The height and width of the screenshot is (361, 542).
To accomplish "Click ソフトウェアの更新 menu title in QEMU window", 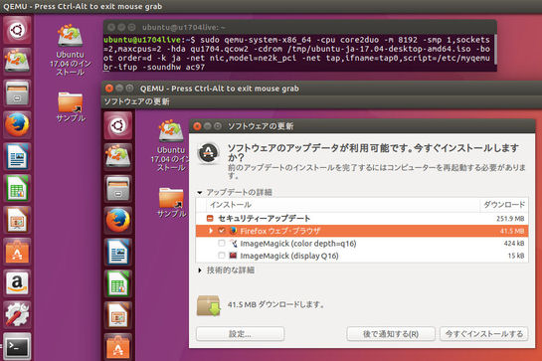I will click(x=137, y=101).
